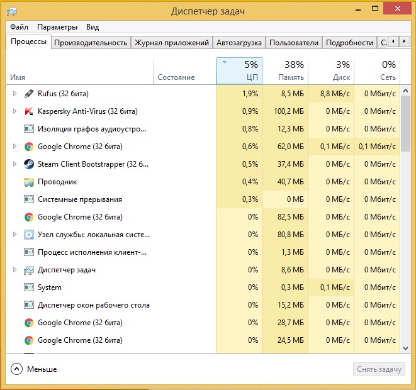Switch to the Подробности tab
This screenshot has height=390, width=416.
349,43
